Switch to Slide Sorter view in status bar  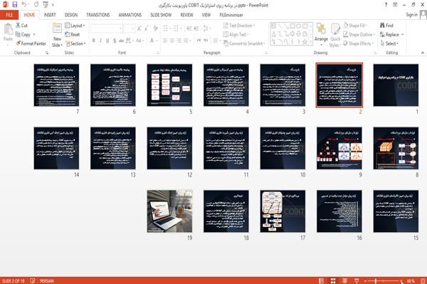coord(333,280)
